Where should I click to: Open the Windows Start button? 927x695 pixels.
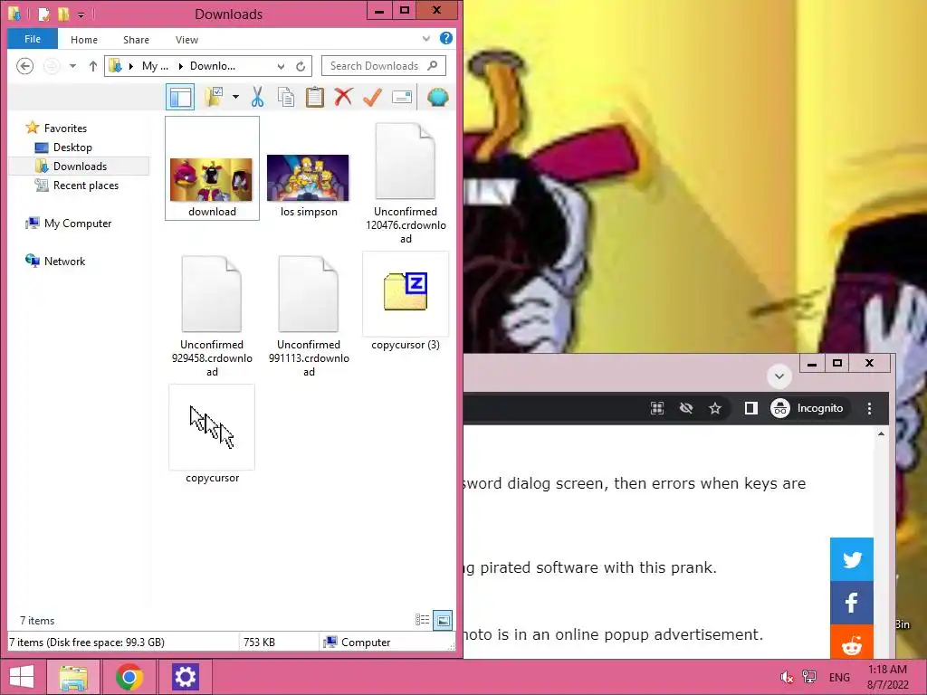[22, 677]
